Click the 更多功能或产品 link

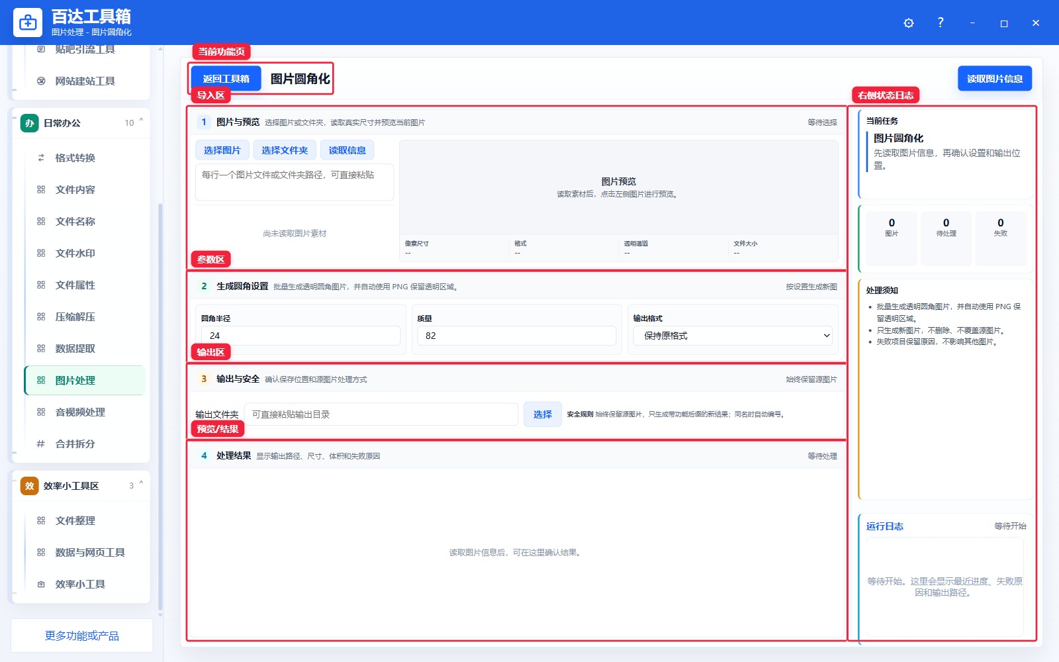pos(82,636)
